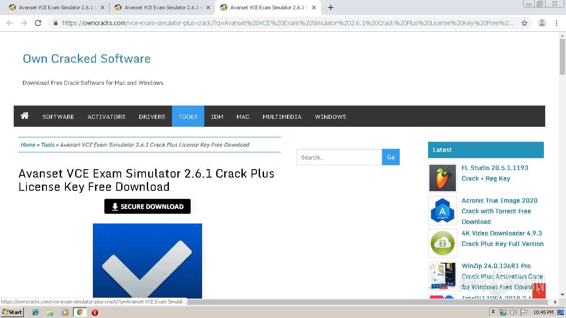Close the second Avanset tab

[208, 8]
